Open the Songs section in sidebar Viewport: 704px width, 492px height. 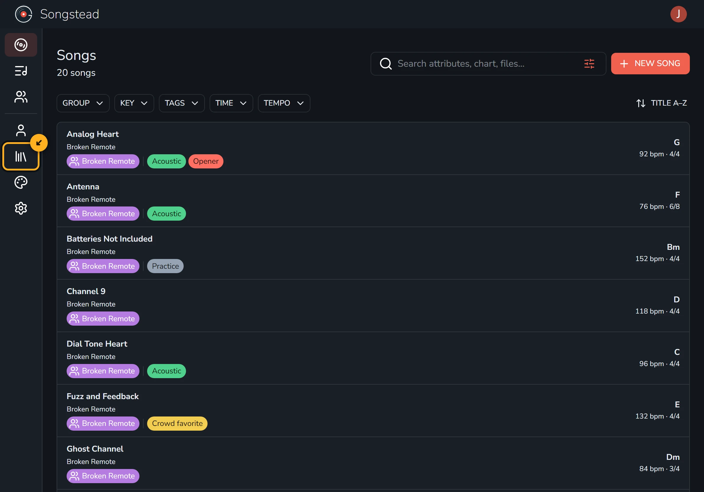point(21,45)
